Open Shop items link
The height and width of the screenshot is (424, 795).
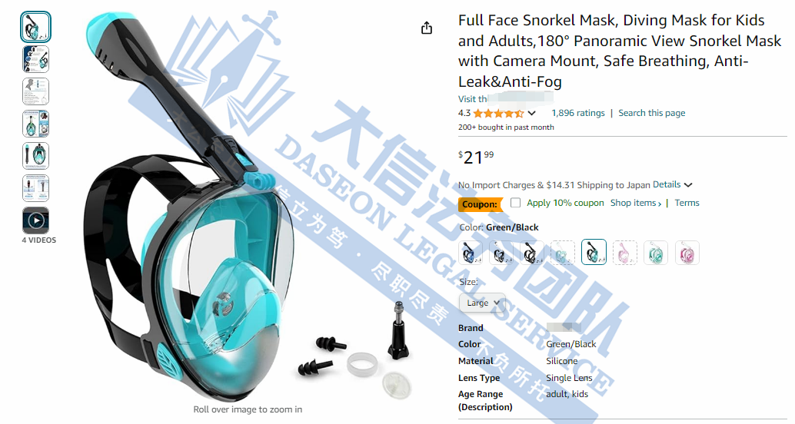pos(636,203)
